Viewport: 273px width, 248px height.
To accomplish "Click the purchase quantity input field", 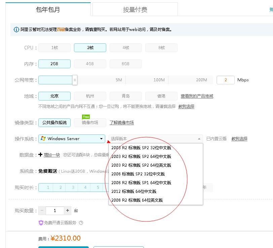I will [x=55, y=211].
